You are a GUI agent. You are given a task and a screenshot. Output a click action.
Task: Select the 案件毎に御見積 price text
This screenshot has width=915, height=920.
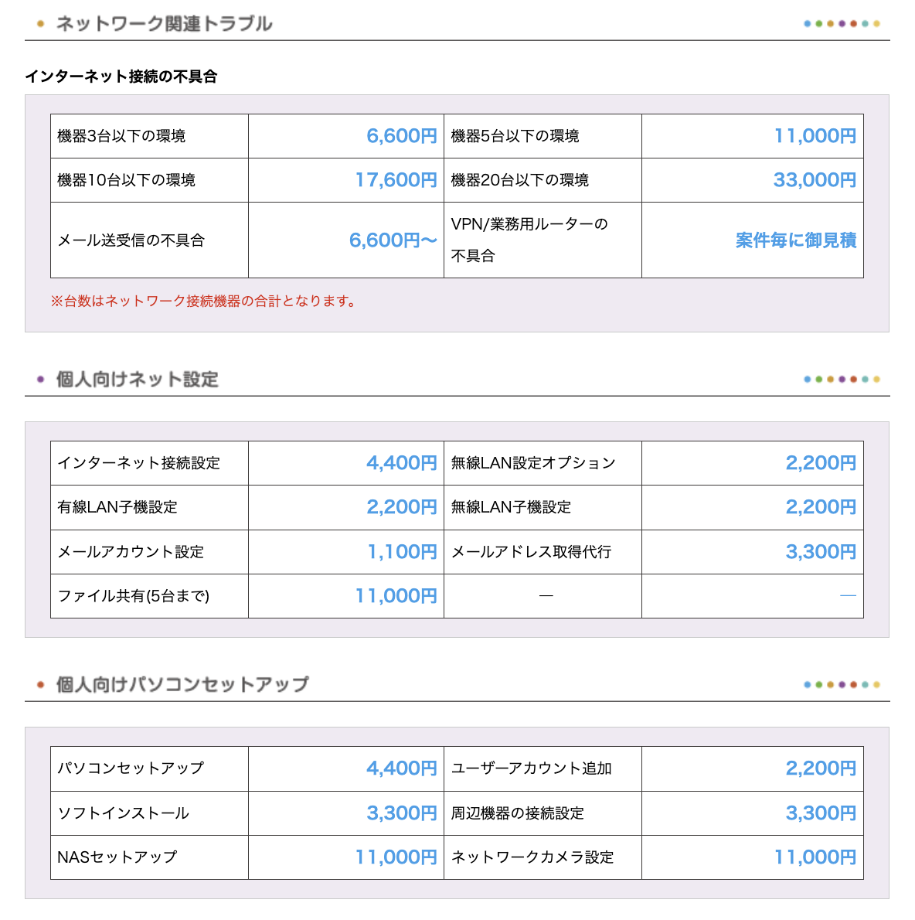pos(795,240)
